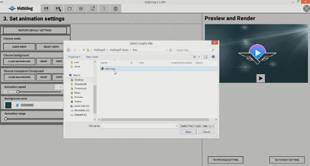This screenshot has height=166, width=310.
Task: Click the Cancel button in dialog
Action: (206, 132)
